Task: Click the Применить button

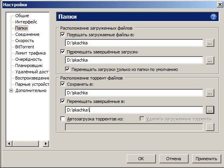Action: [x=206, y=159]
